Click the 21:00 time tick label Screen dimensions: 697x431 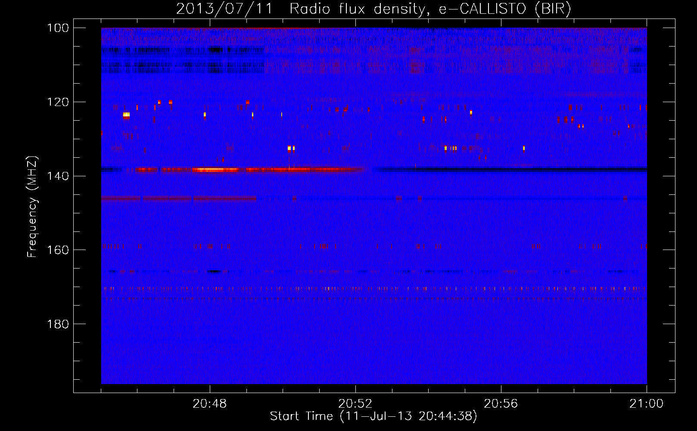pyautogui.click(x=647, y=404)
